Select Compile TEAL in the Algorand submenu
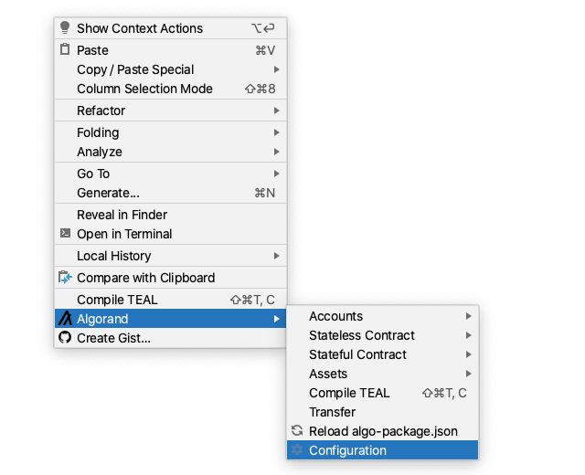The width and height of the screenshot is (585, 475). click(382, 393)
